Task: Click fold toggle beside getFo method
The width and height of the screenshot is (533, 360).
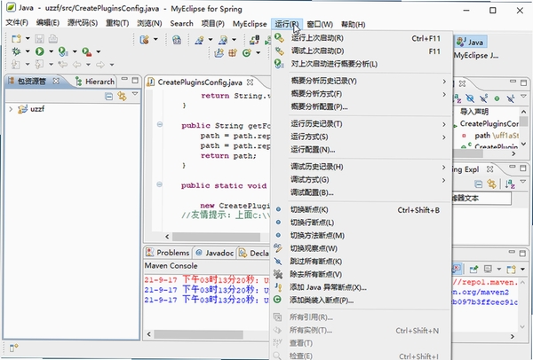Action: (x=159, y=124)
